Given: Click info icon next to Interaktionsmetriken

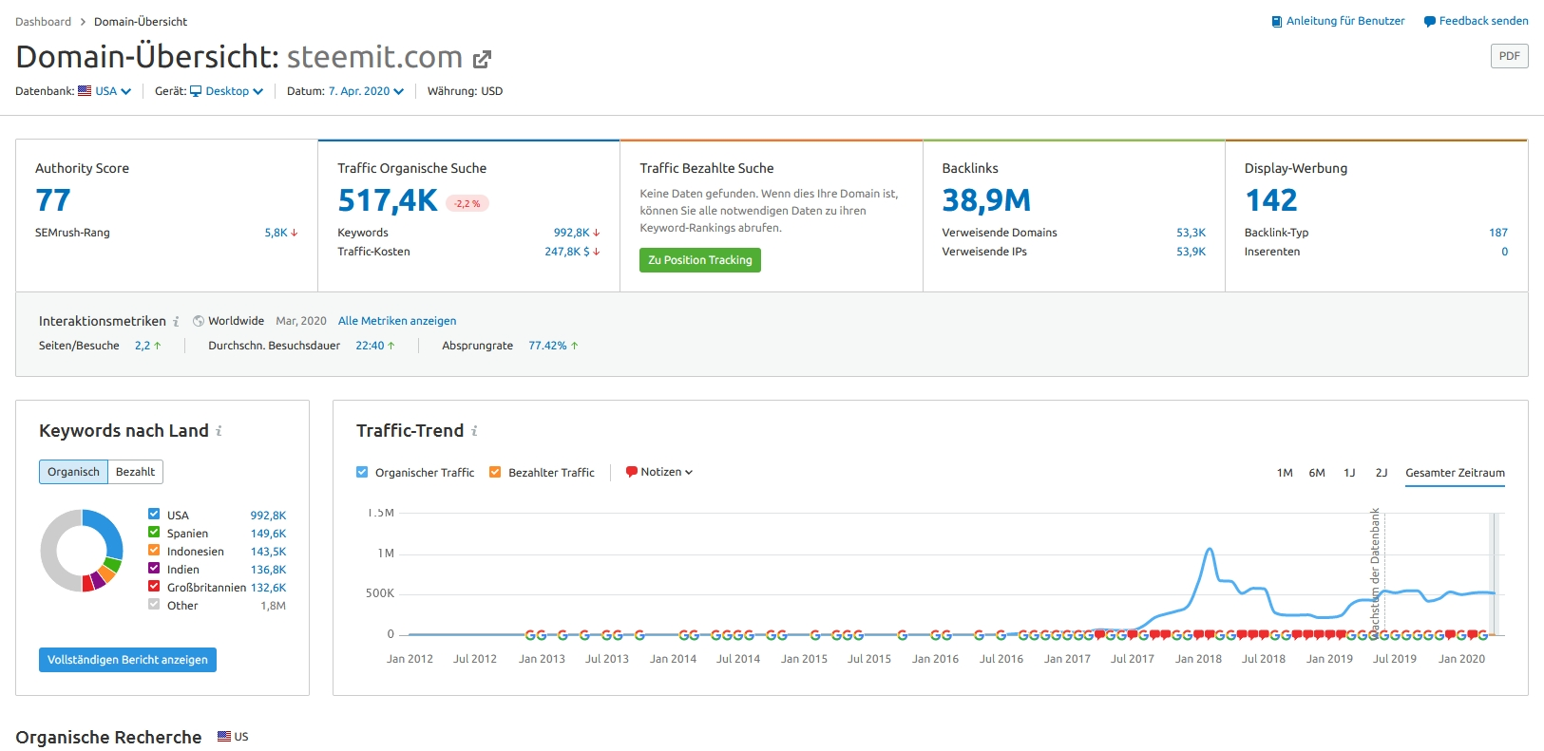Looking at the screenshot, I should click(176, 322).
